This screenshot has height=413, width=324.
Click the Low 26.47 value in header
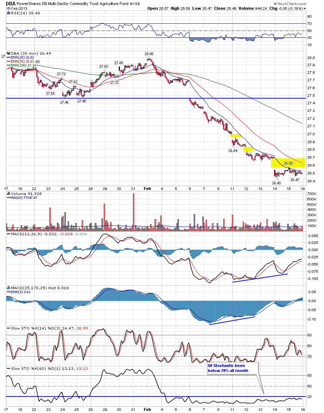click(202, 8)
